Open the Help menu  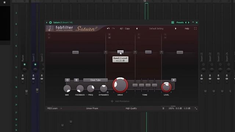tap(187, 29)
